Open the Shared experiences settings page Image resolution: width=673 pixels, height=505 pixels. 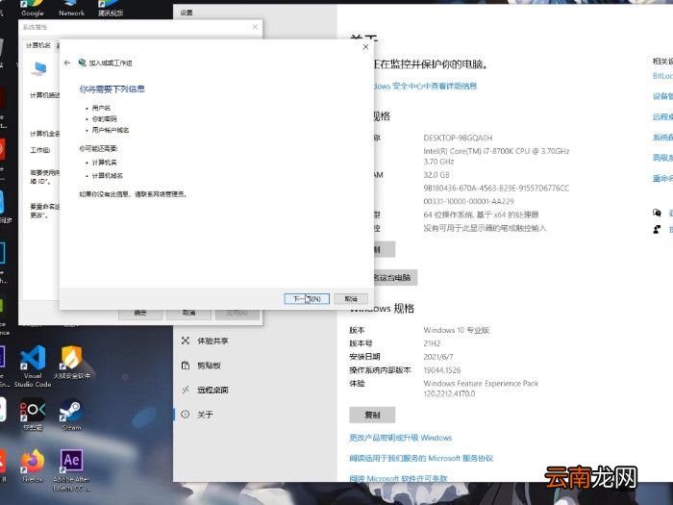pyautogui.click(x=212, y=341)
